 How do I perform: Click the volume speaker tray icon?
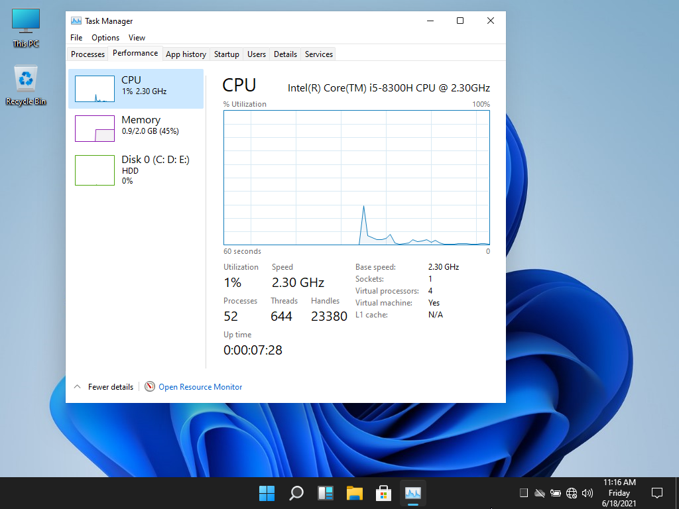(x=587, y=492)
